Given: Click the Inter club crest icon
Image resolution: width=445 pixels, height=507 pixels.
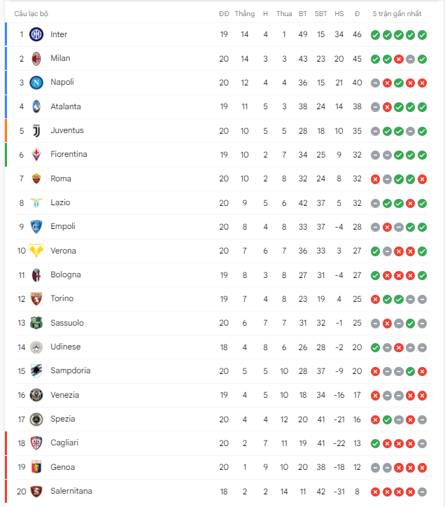Looking at the screenshot, I should [36, 34].
